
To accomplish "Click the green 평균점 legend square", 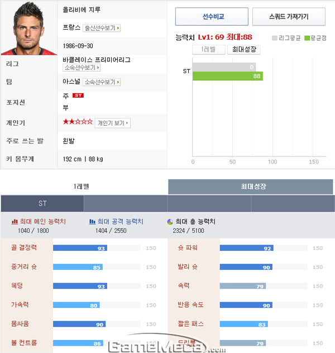I will pyautogui.click(x=307, y=38).
